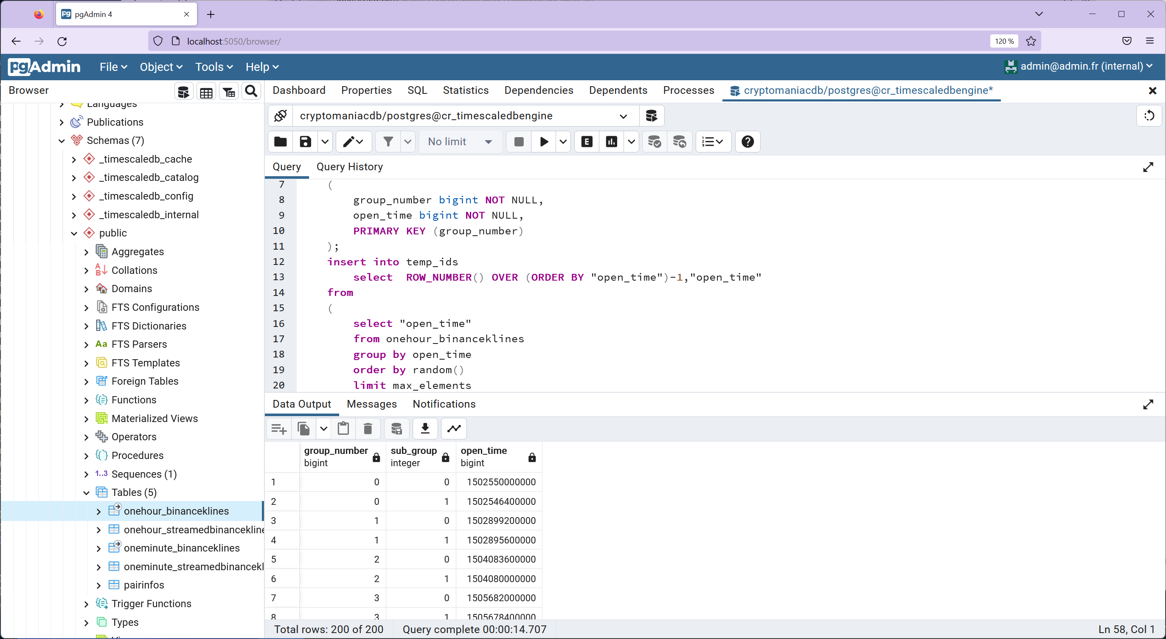Image resolution: width=1166 pixels, height=639 pixels.
Task: Execute the query with play button
Action: 544,142
